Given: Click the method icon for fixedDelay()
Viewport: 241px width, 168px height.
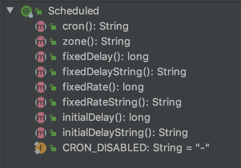Looking at the screenshot, I should tap(41, 57).
